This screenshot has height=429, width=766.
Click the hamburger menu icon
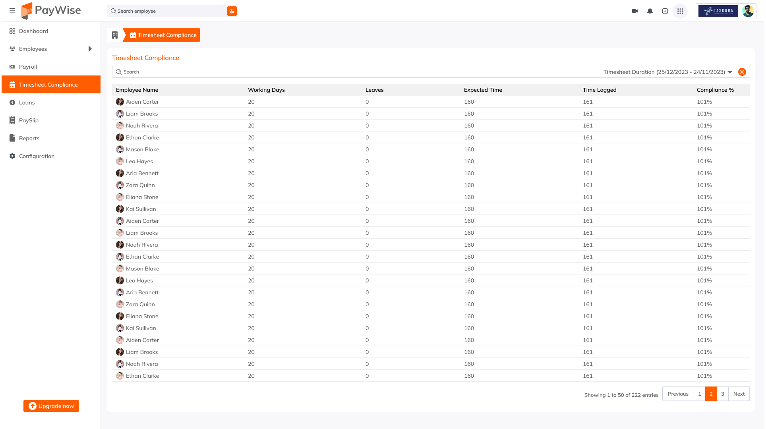[12, 11]
